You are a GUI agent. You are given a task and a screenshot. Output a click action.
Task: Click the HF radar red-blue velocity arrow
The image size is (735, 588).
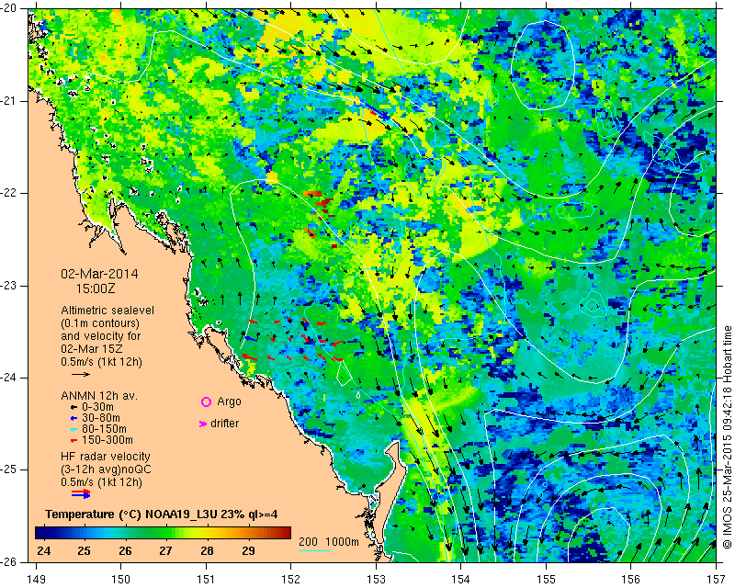point(81,493)
